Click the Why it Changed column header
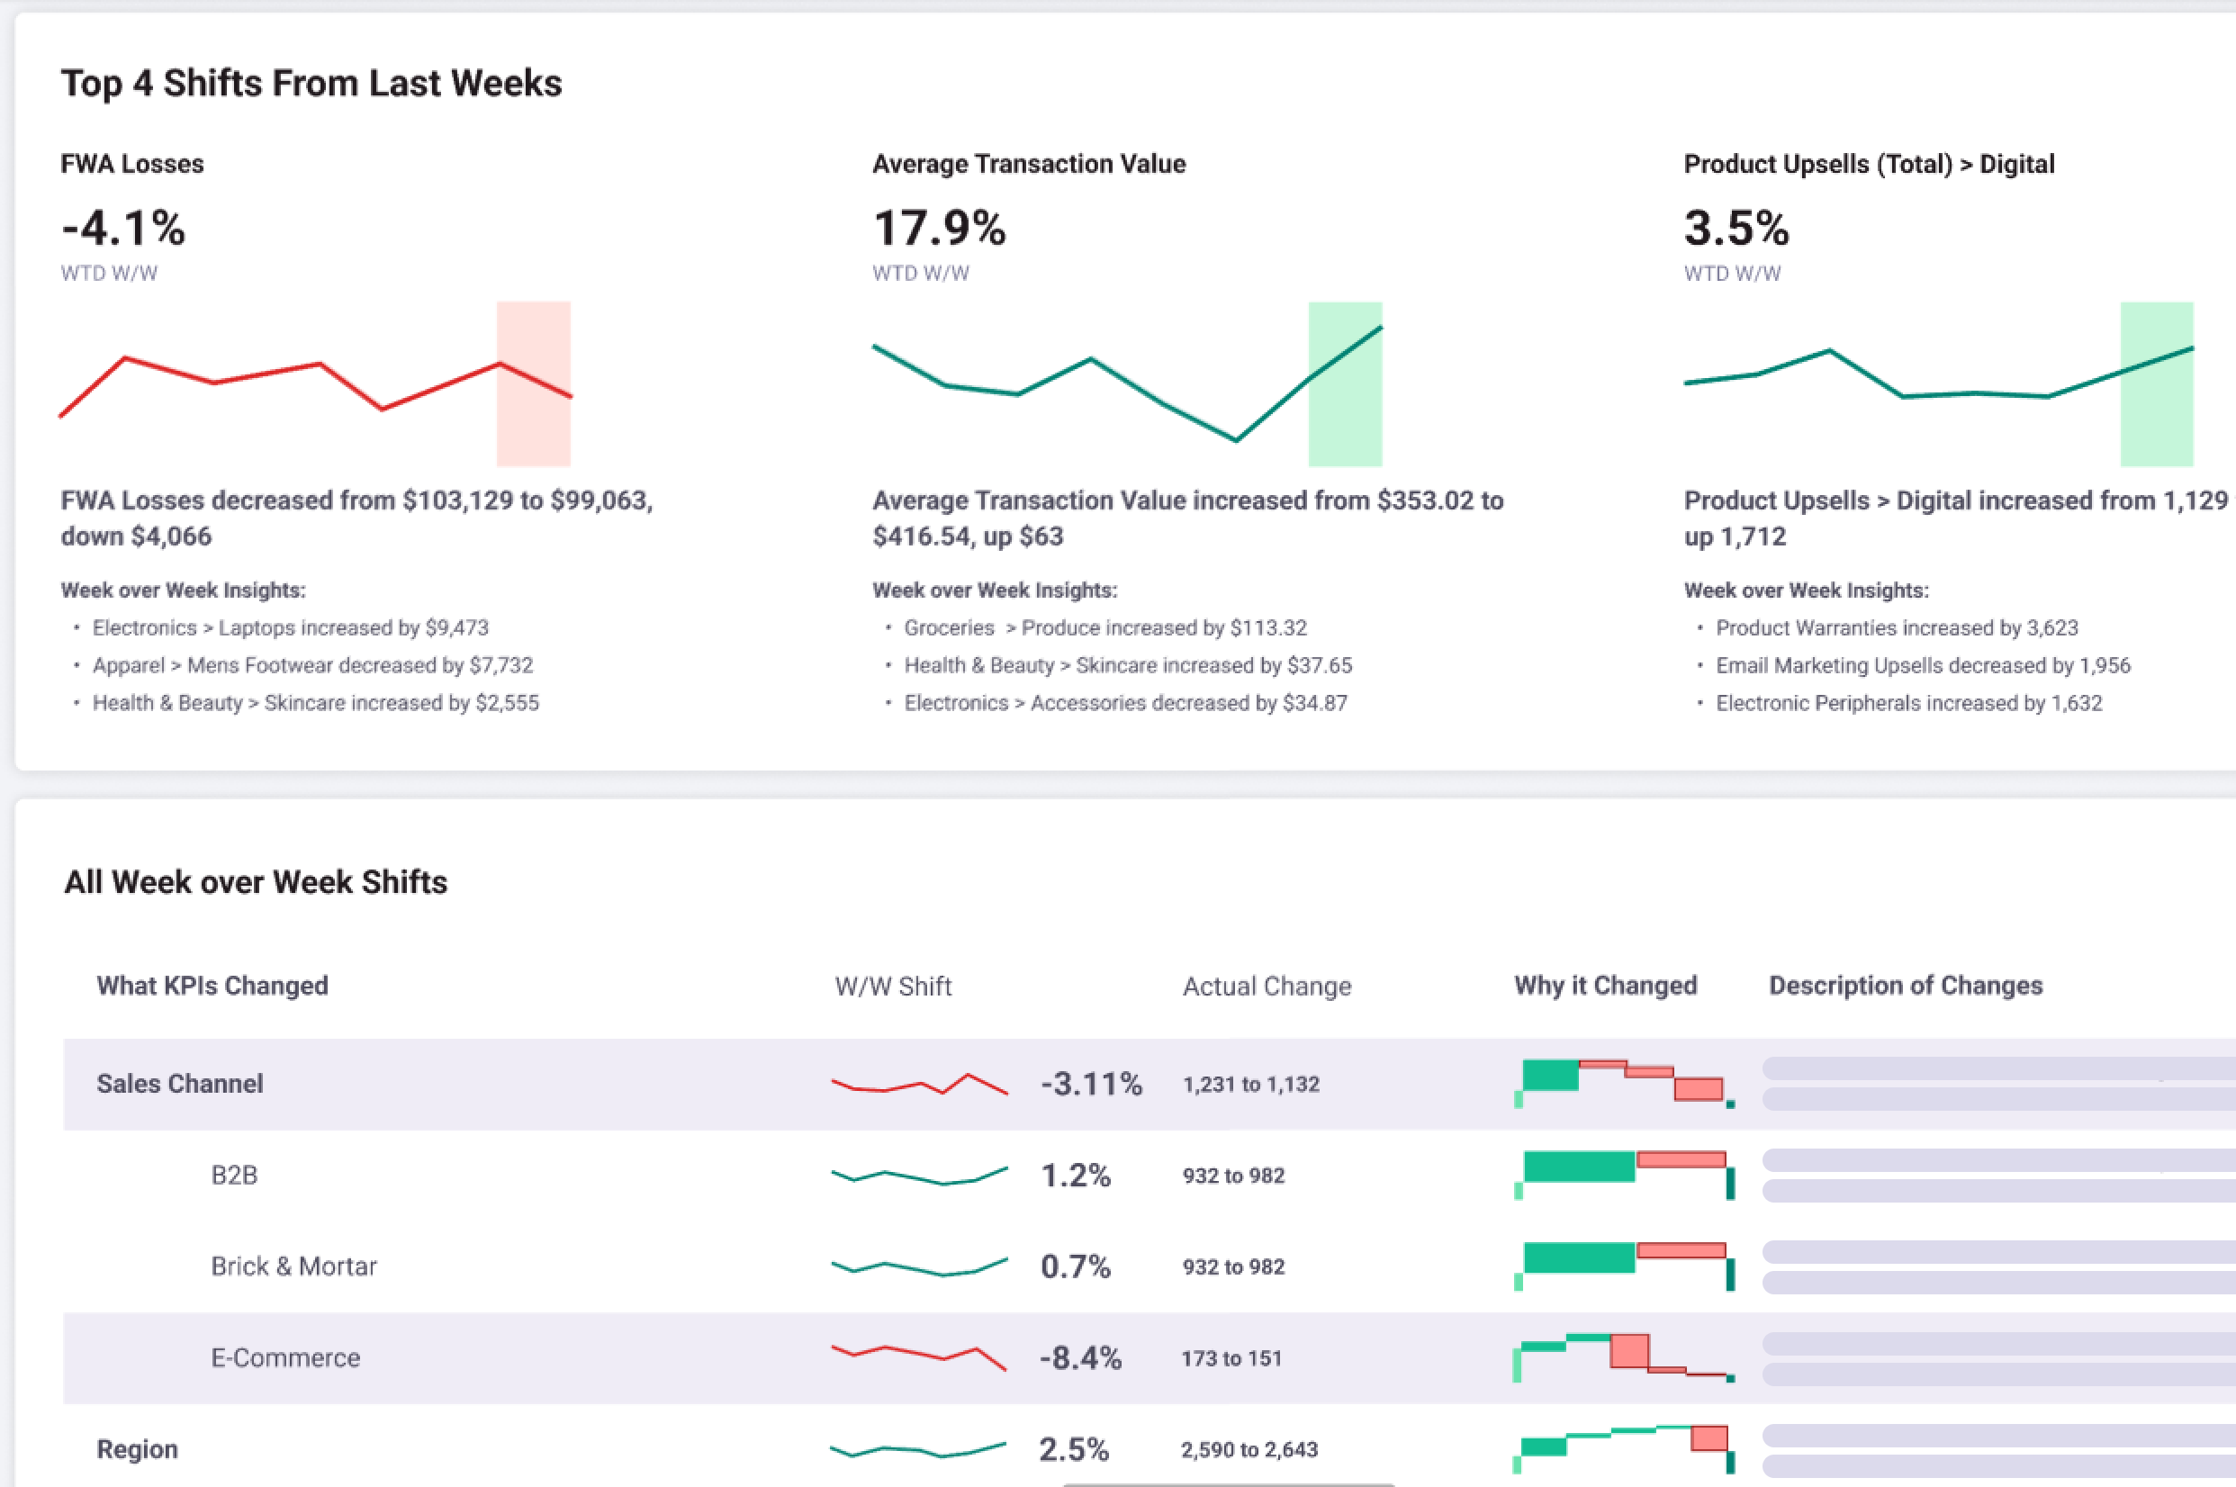Image resolution: width=2236 pixels, height=1487 pixels. [1605, 986]
